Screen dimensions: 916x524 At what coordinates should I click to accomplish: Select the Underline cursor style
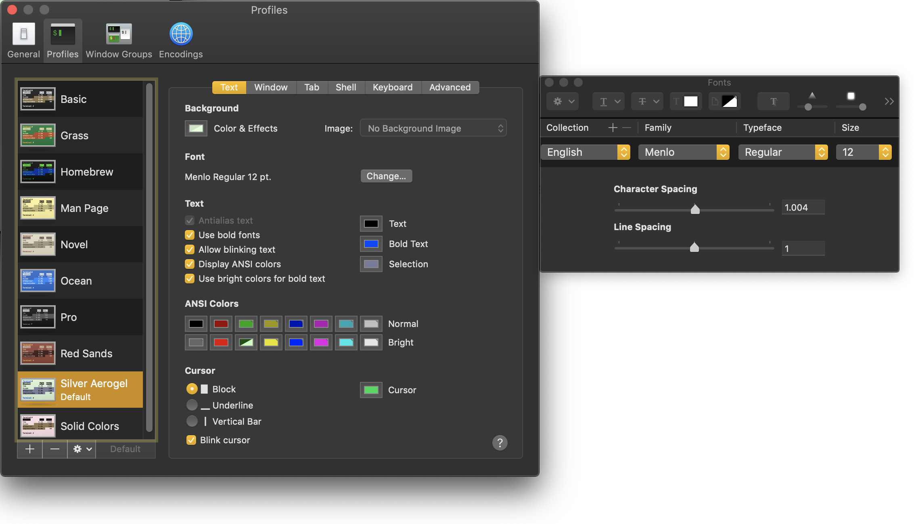click(192, 405)
